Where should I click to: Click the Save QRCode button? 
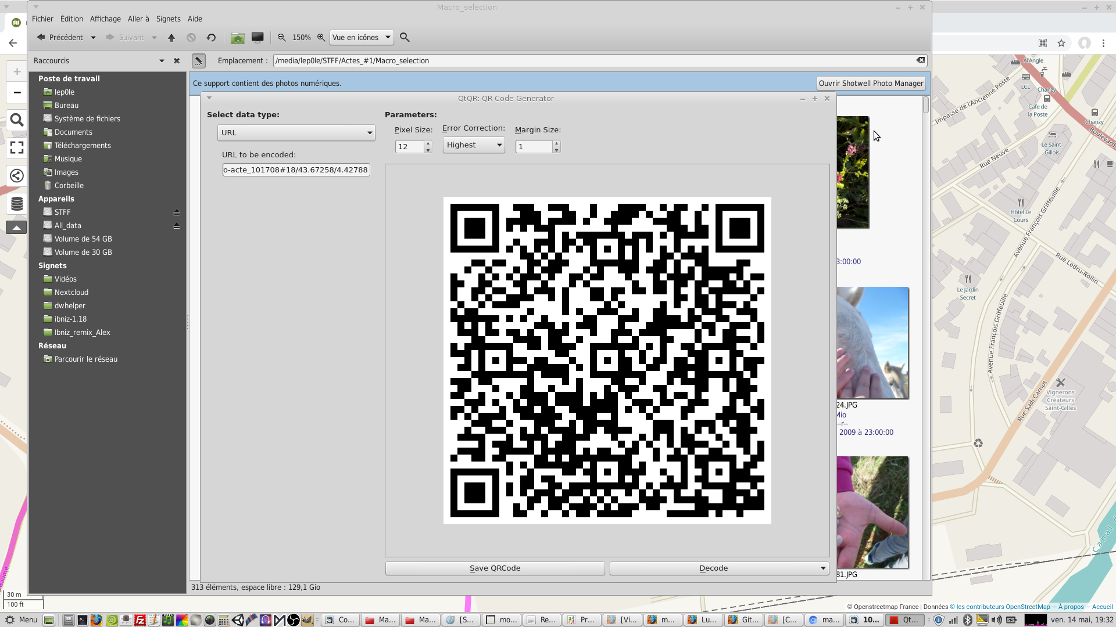point(495,568)
